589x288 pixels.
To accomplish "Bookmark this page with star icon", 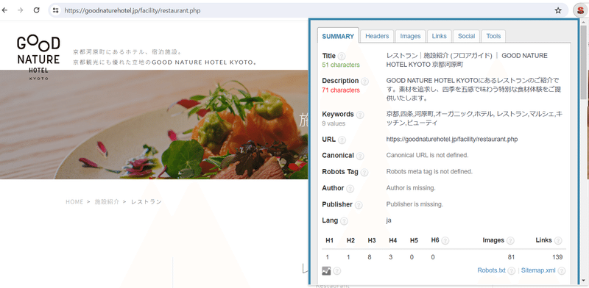I will click(x=558, y=10).
